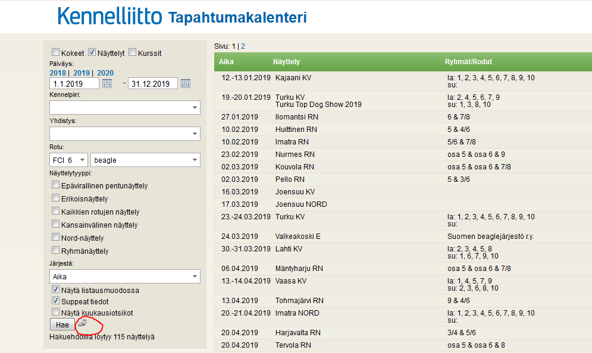Go to results page 2
Image resolution: width=592 pixels, height=353 pixels.
point(243,46)
